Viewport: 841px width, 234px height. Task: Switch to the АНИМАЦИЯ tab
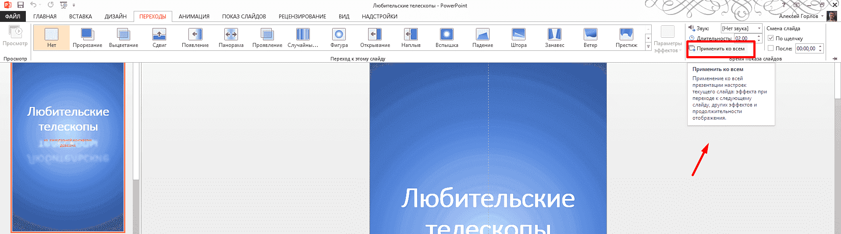[194, 17]
